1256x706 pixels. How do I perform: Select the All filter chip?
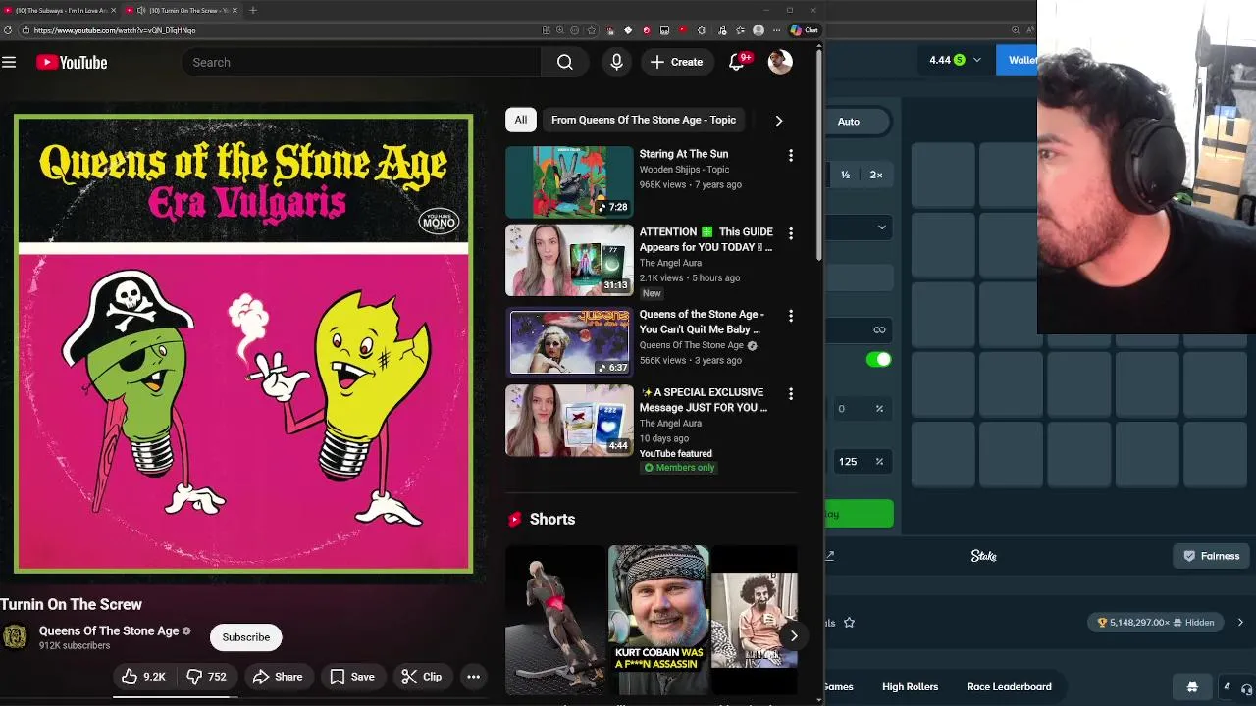coord(521,120)
